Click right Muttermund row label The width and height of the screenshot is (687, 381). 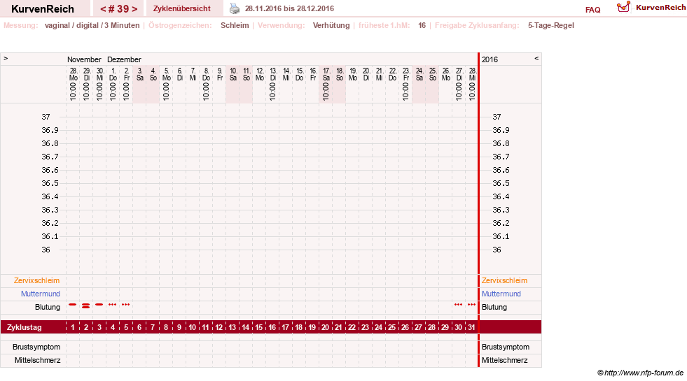click(501, 294)
